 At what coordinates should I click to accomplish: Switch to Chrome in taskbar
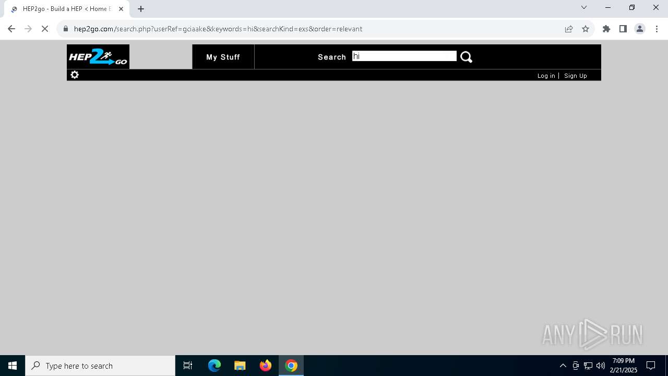tap(291, 366)
